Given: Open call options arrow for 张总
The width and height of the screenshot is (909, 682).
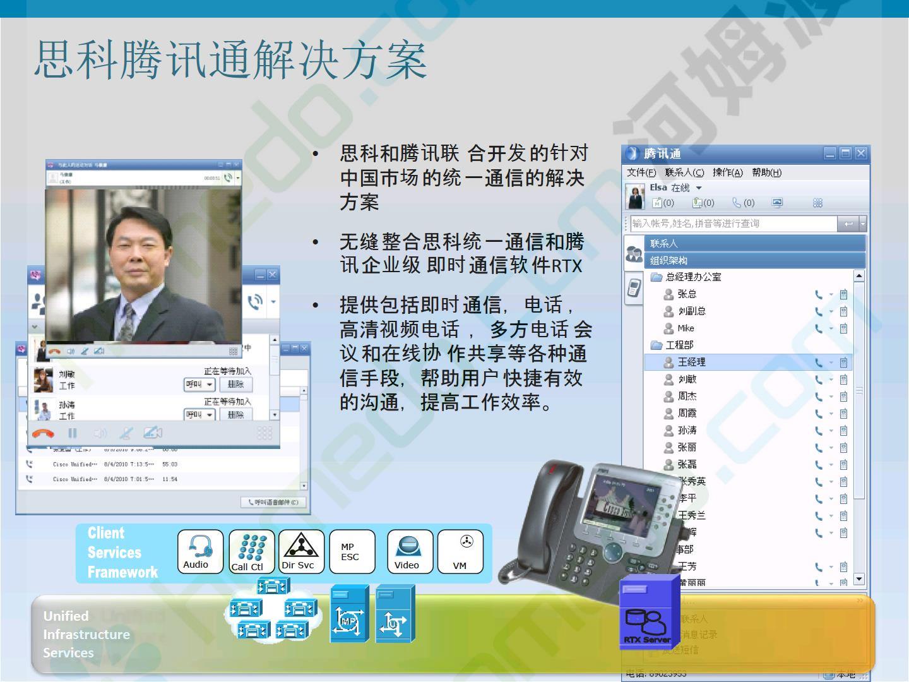Looking at the screenshot, I should 831,294.
